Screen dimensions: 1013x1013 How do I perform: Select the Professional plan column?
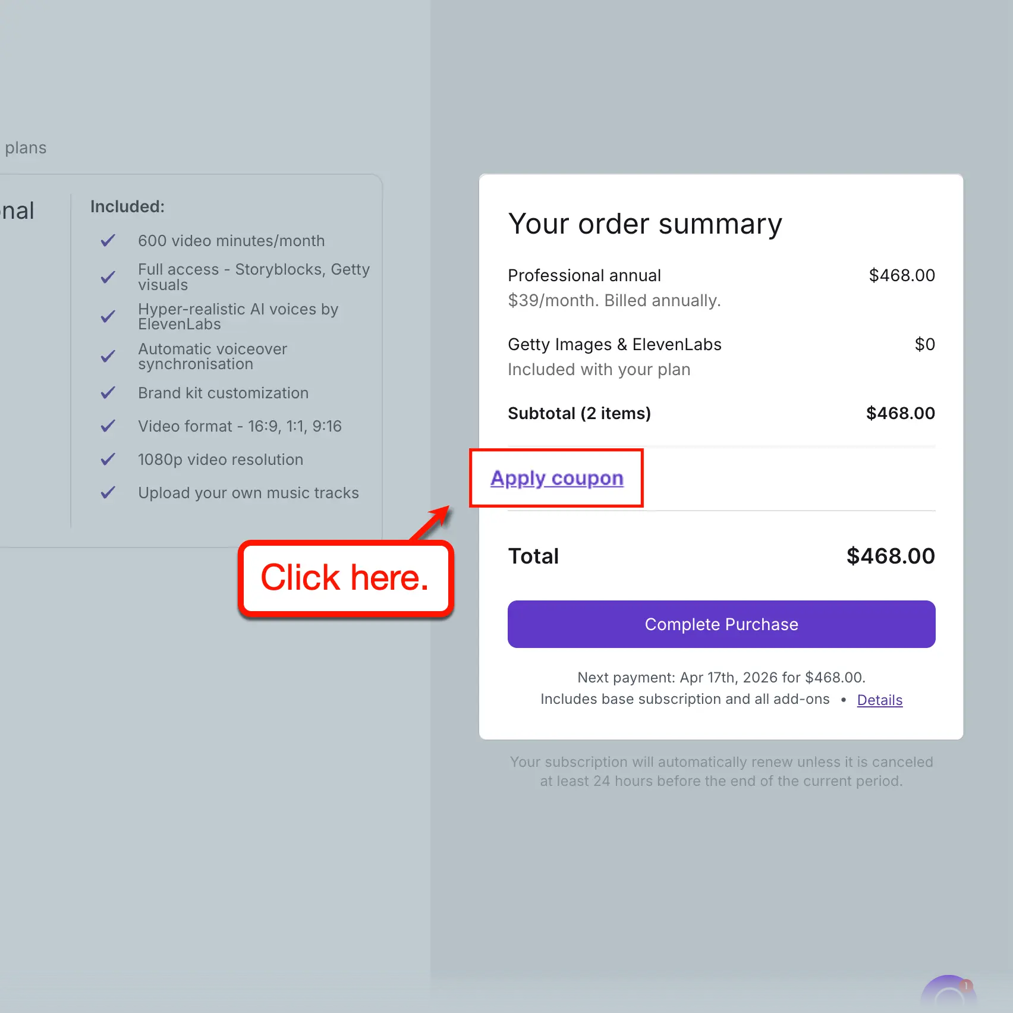tap(18, 210)
